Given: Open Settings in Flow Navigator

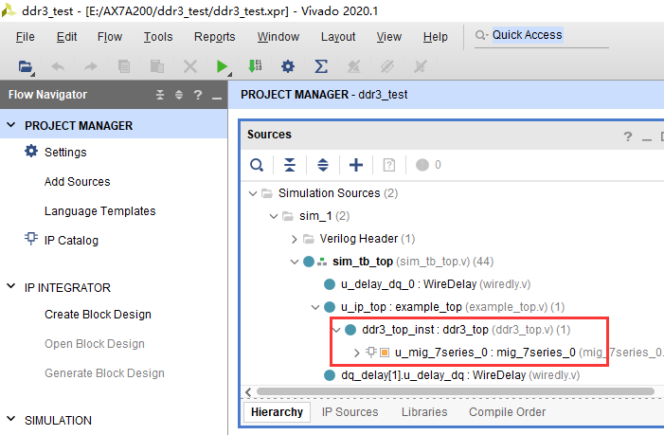Looking at the screenshot, I should (x=65, y=152).
